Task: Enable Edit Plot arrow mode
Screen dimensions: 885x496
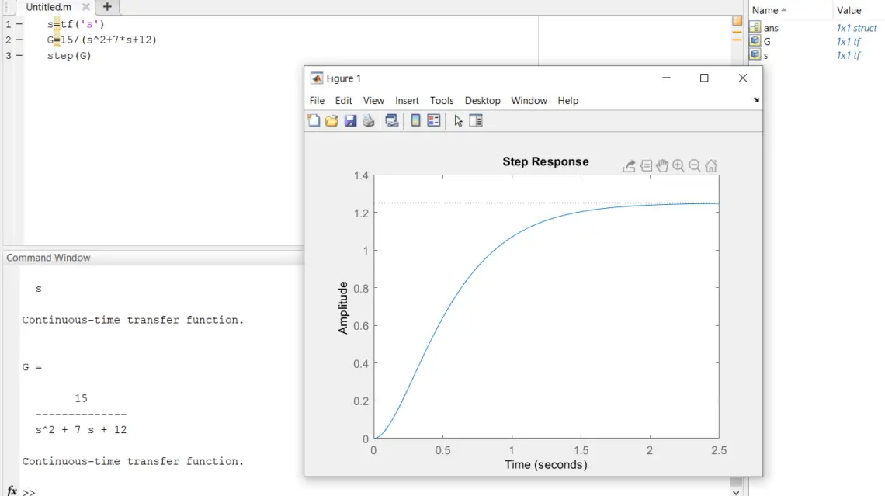Action: 458,120
